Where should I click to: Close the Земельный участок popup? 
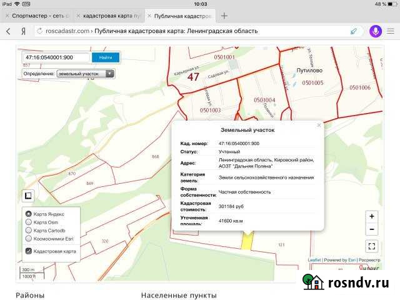pyautogui.click(x=319, y=125)
